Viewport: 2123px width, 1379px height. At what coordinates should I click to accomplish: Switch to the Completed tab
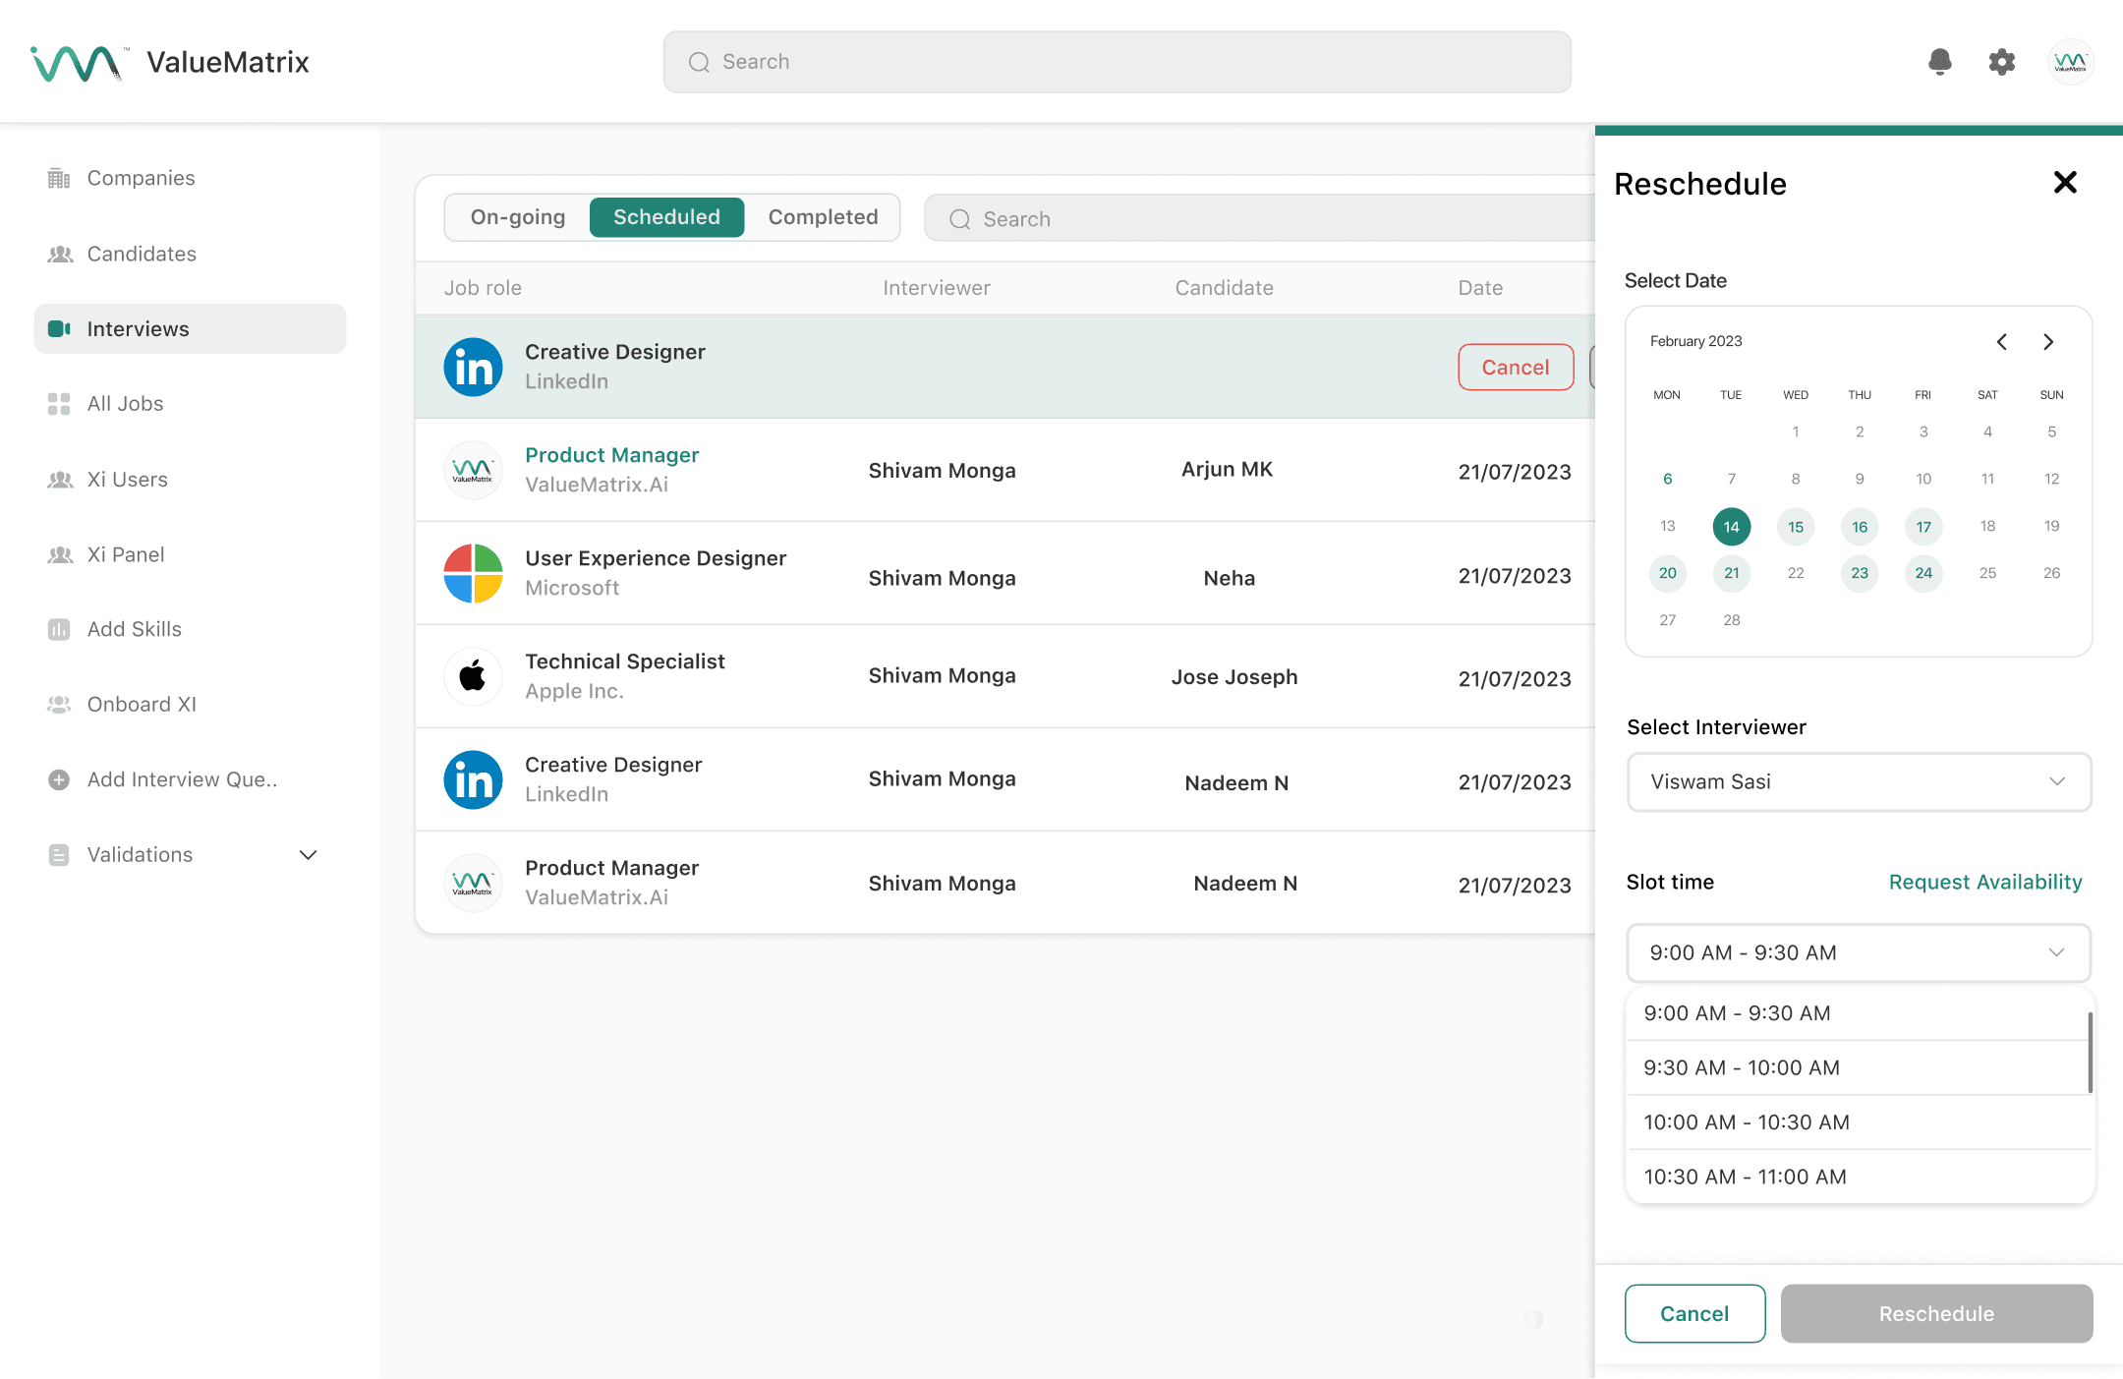click(823, 217)
